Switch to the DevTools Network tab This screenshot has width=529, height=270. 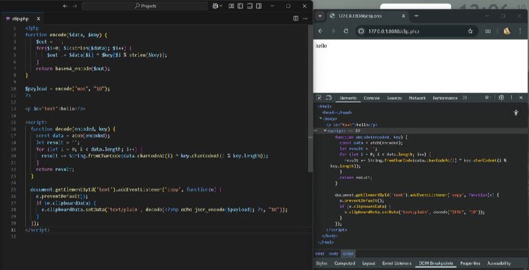click(417, 98)
